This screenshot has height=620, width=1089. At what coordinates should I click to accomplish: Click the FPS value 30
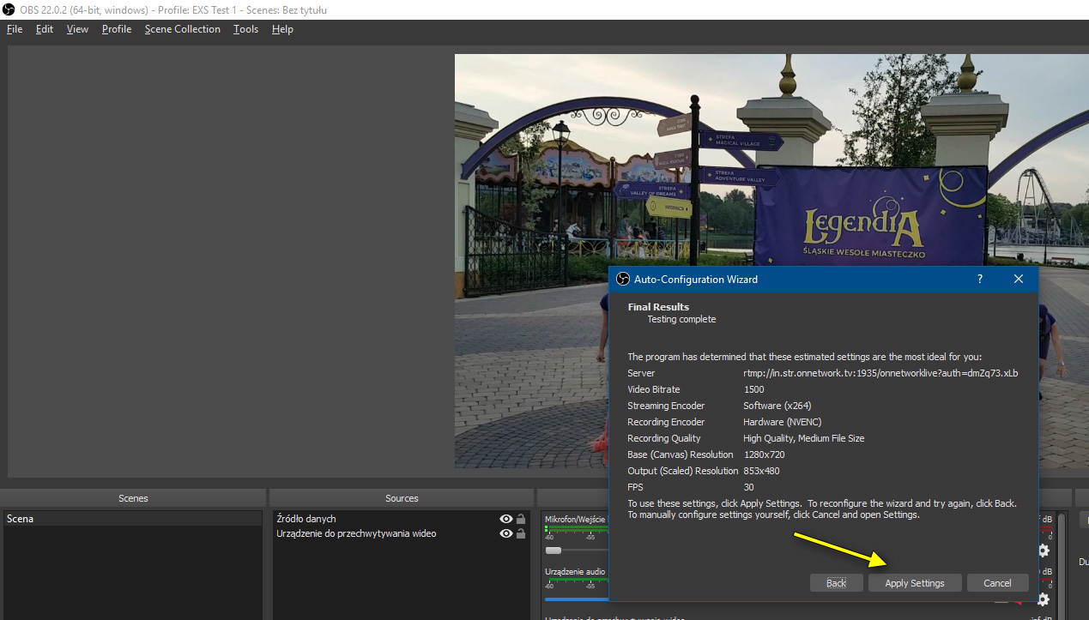(748, 487)
